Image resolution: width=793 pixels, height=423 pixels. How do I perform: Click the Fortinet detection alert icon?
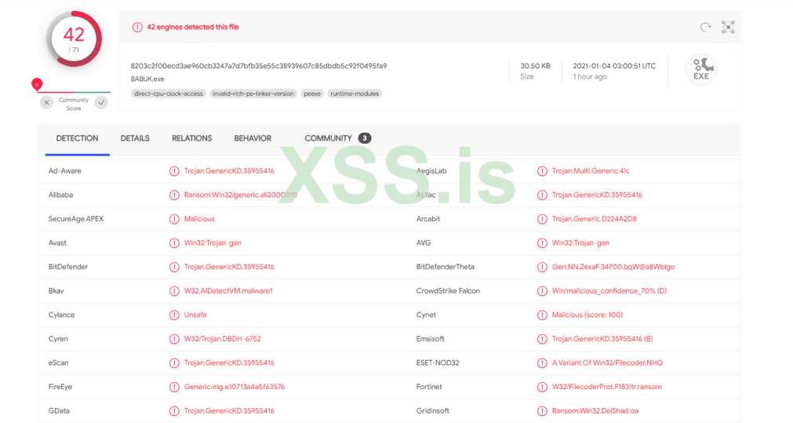click(x=542, y=387)
